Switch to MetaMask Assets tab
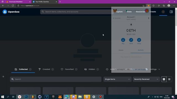 (121, 50)
